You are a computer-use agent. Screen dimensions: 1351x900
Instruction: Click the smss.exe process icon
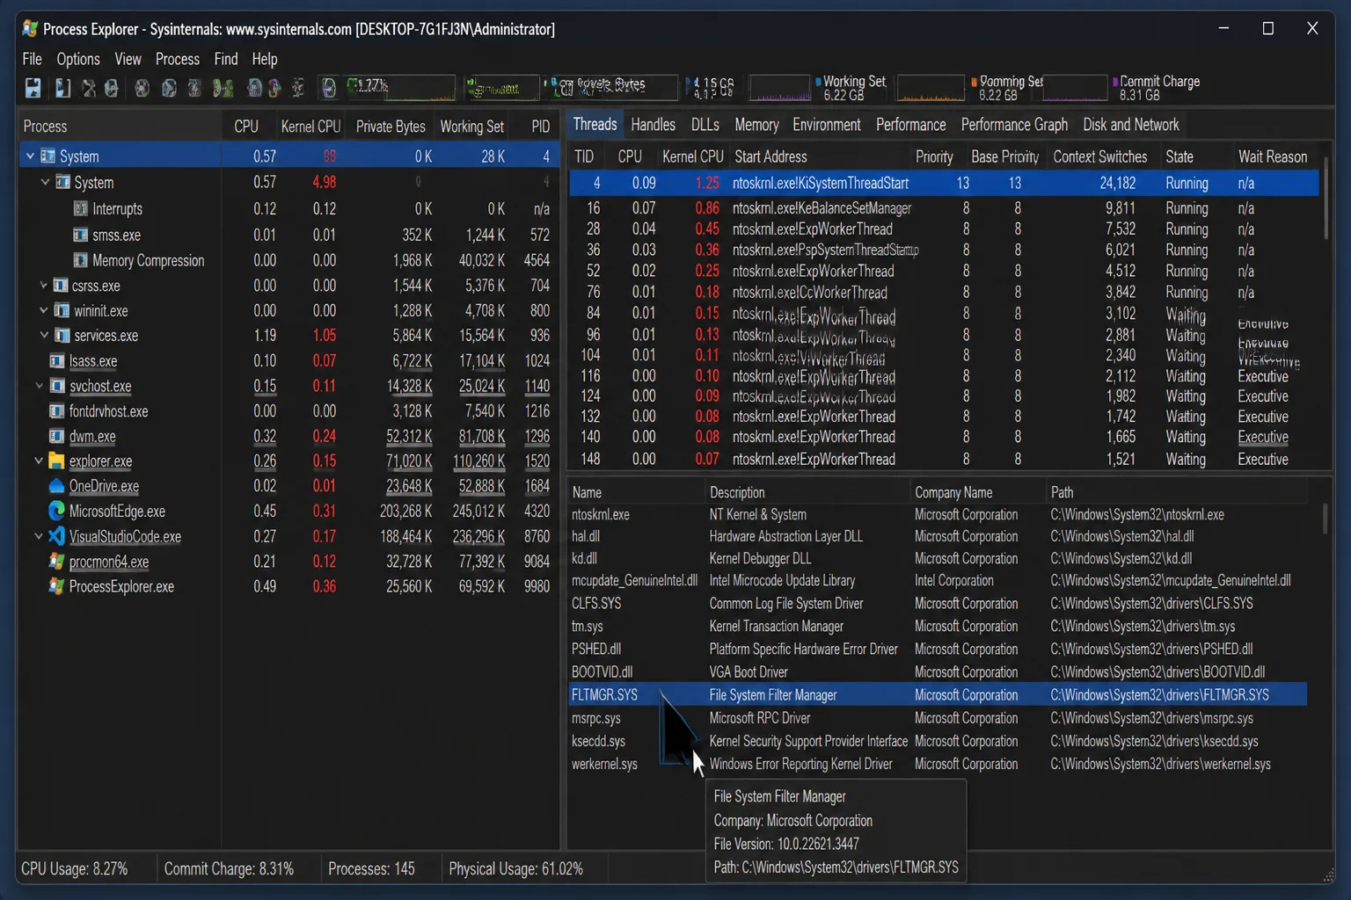pyautogui.click(x=81, y=236)
